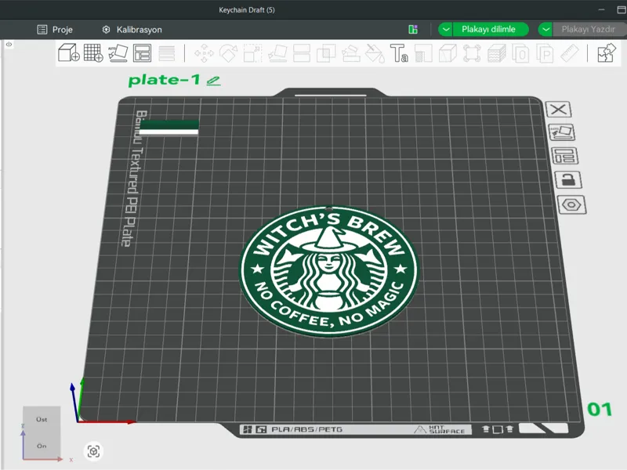This screenshot has height=470, width=627.
Task: Edit the plate-1 name pencil icon
Action: tap(213, 81)
